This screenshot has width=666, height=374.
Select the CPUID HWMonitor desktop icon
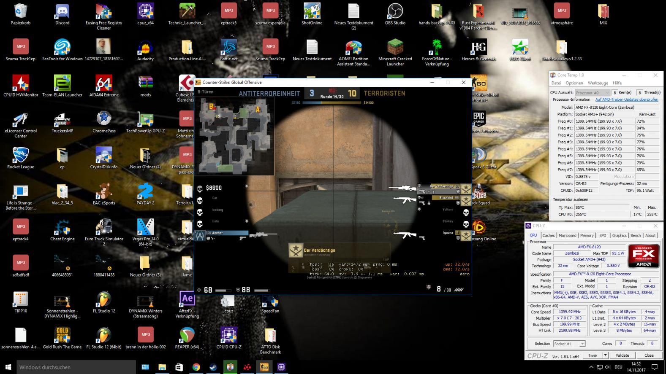point(21,86)
